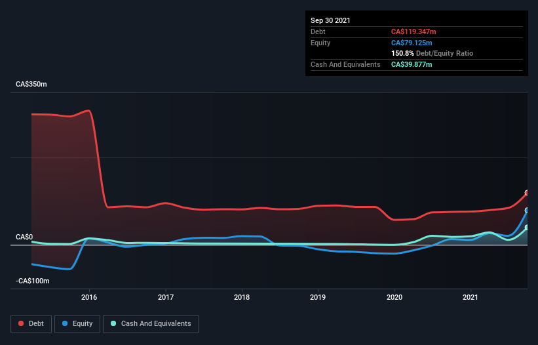Screen dimensions: 538x345
Task: Click the blue Equity legend dot
Action: click(65, 323)
